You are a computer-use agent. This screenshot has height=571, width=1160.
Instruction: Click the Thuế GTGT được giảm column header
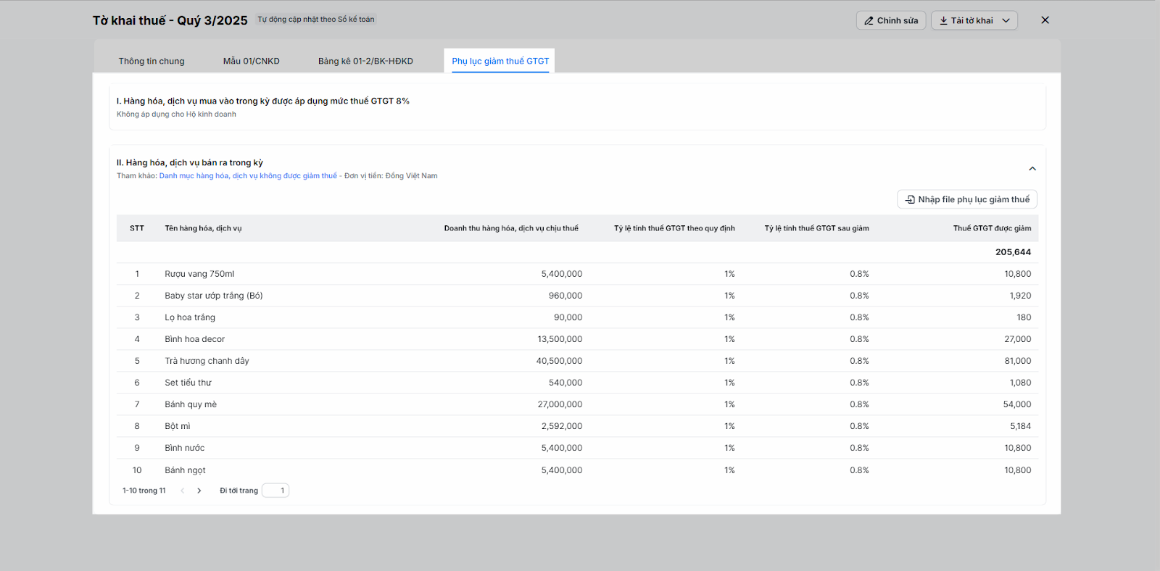991,228
